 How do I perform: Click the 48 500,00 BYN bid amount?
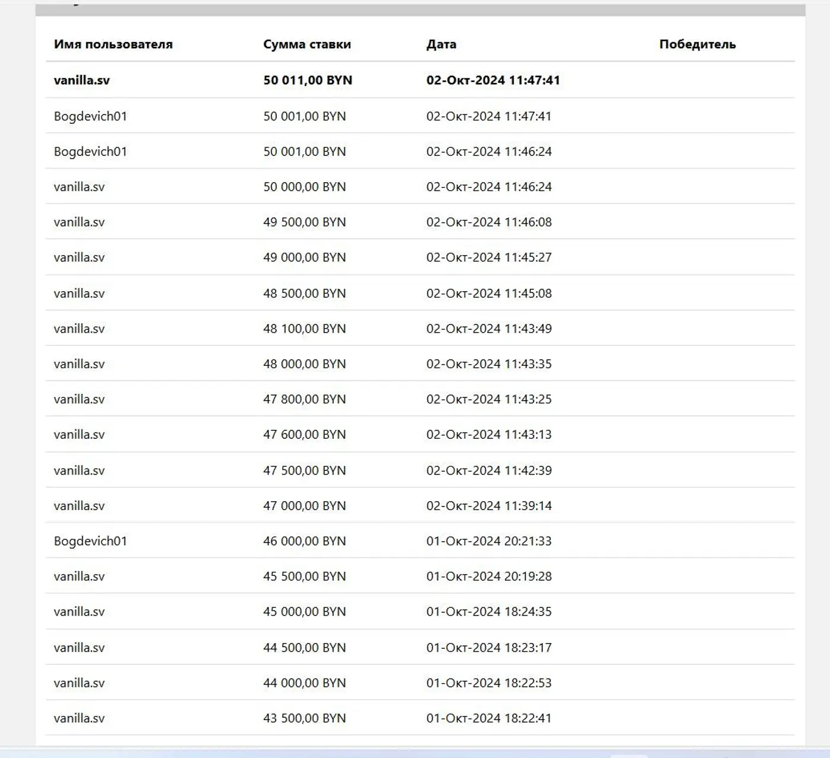[305, 293]
